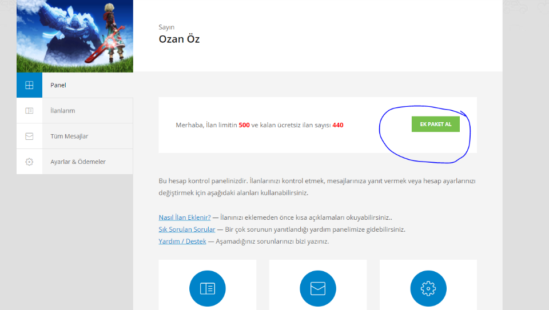Click the İlanlarım listing icon in sidebar

coord(29,111)
